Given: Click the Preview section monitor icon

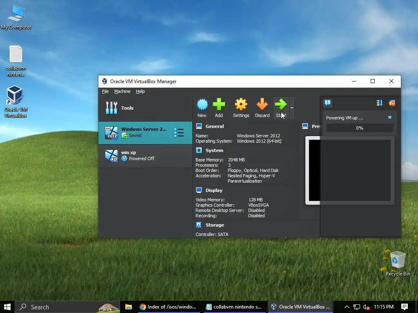Looking at the screenshot, I should tap(305, 126).
